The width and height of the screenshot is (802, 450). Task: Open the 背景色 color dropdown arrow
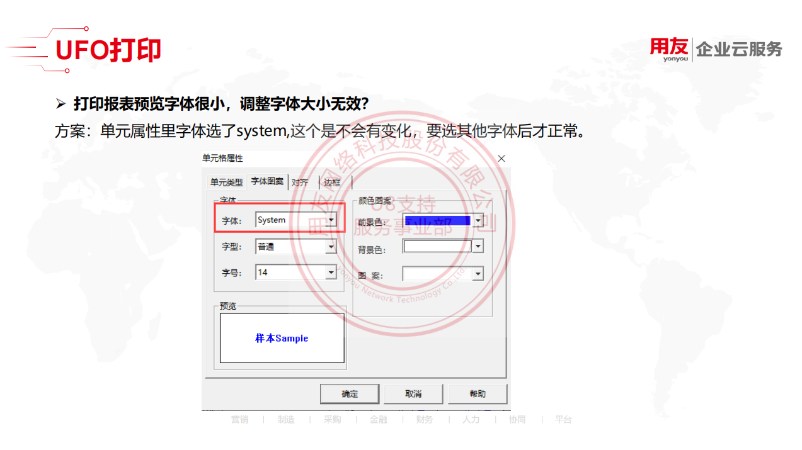click(478, 247)
